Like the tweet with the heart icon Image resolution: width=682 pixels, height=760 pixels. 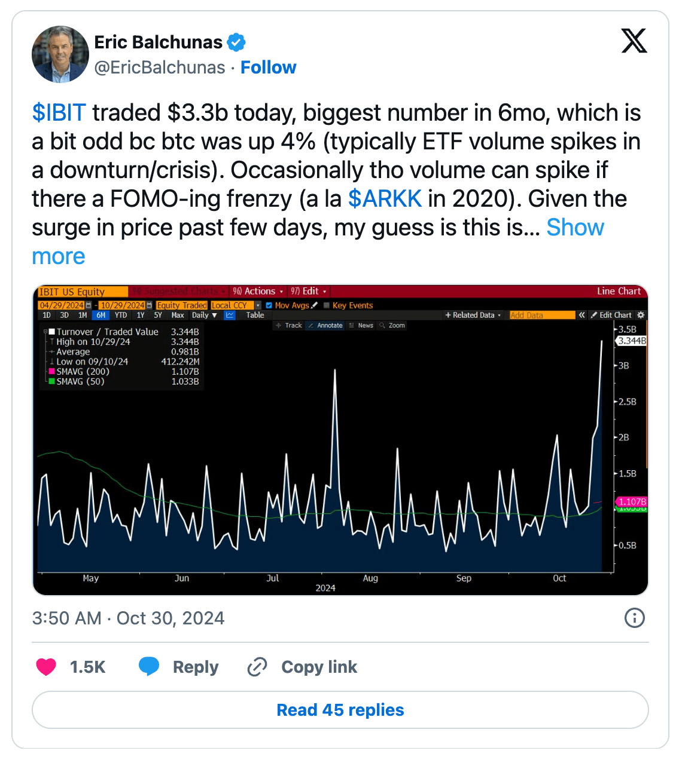46,667
